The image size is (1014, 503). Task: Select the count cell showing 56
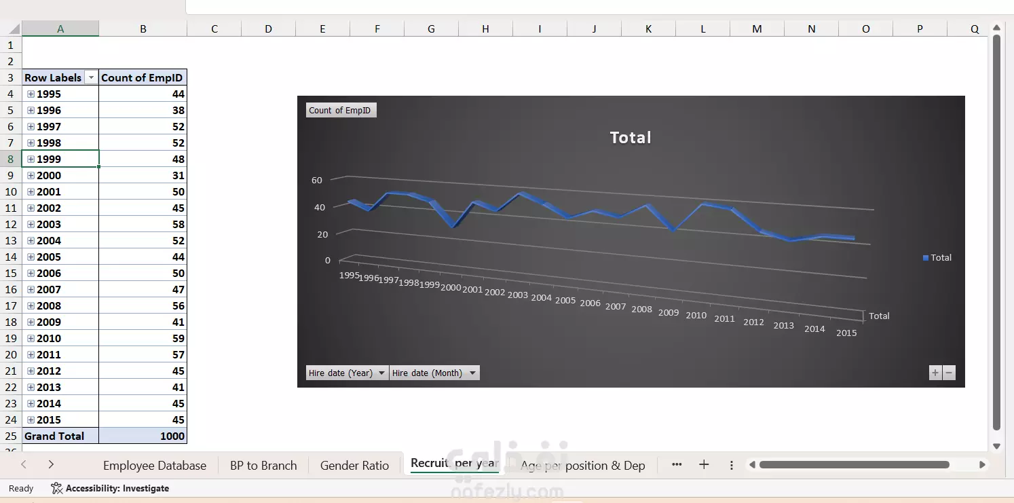143,305
